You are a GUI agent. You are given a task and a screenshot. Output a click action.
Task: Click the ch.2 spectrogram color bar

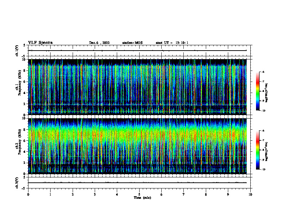[258, 150]
